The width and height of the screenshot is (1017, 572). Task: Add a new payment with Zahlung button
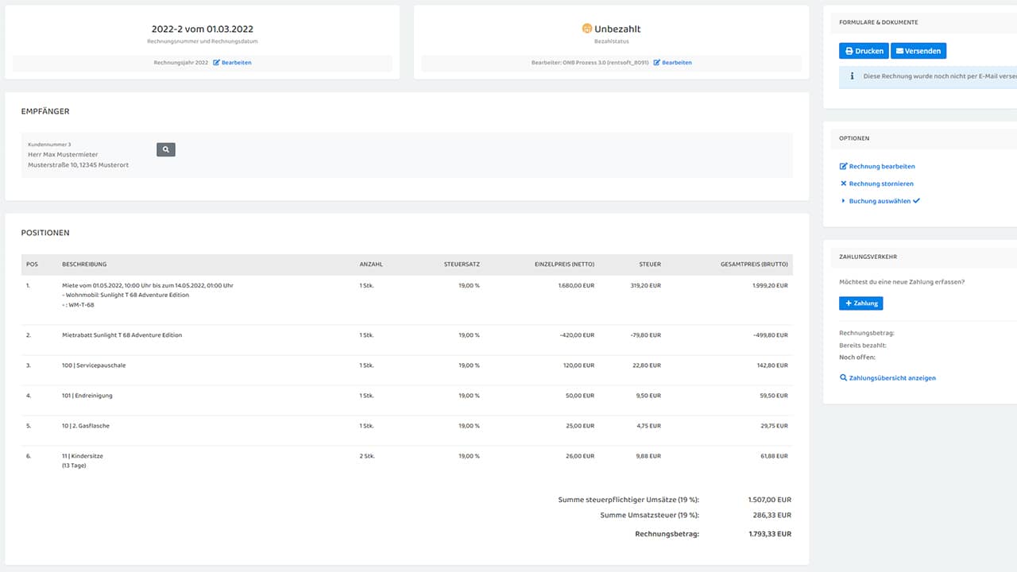(x=860, y=303)
